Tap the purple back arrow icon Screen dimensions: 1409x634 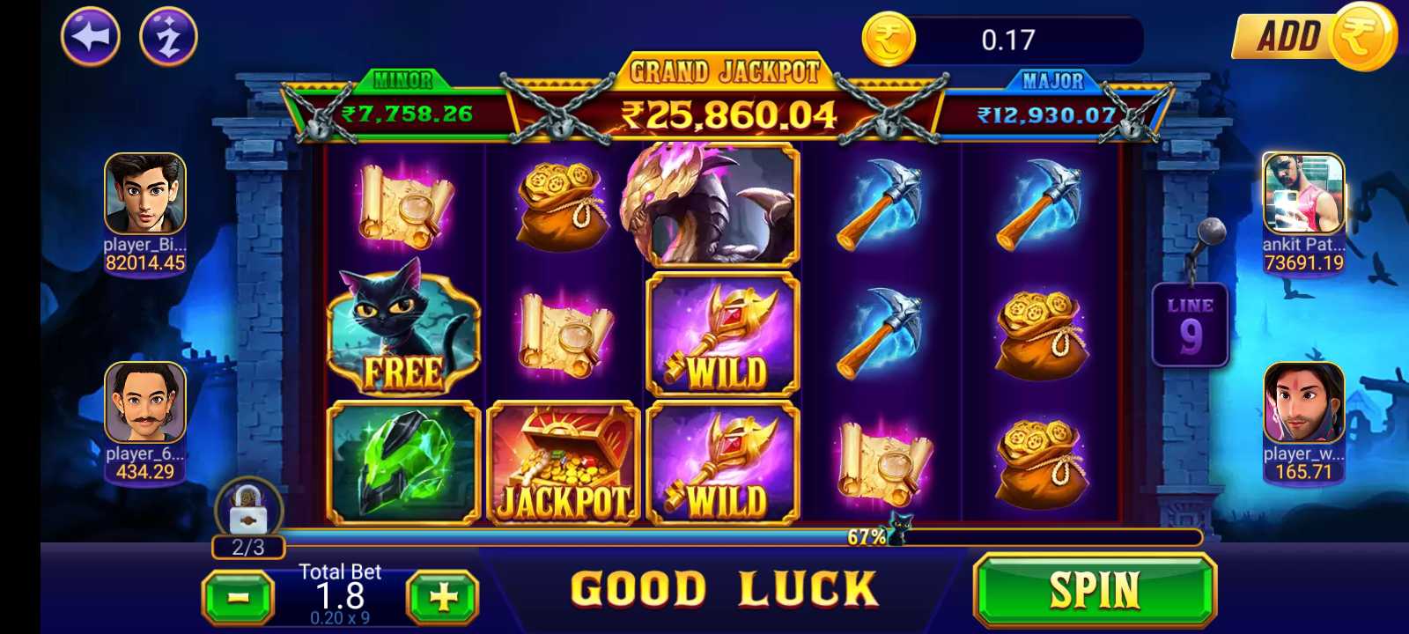pyautogui.click(x=91, y=36)
